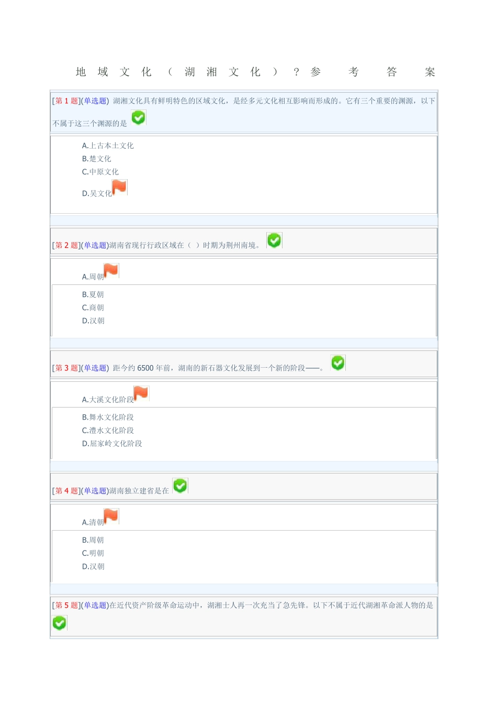This screenshot has height=704, width=497.
Task: Click the orange flag beside A.清朝
Action: coord(111,516)
